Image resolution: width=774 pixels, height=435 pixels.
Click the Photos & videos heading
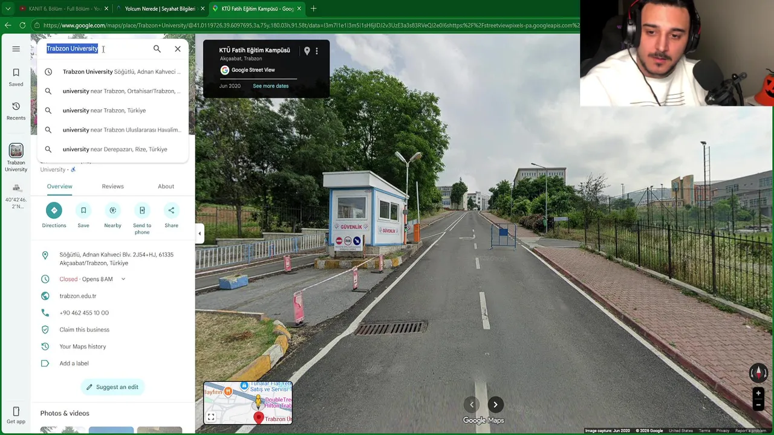[x=65, y=413]
